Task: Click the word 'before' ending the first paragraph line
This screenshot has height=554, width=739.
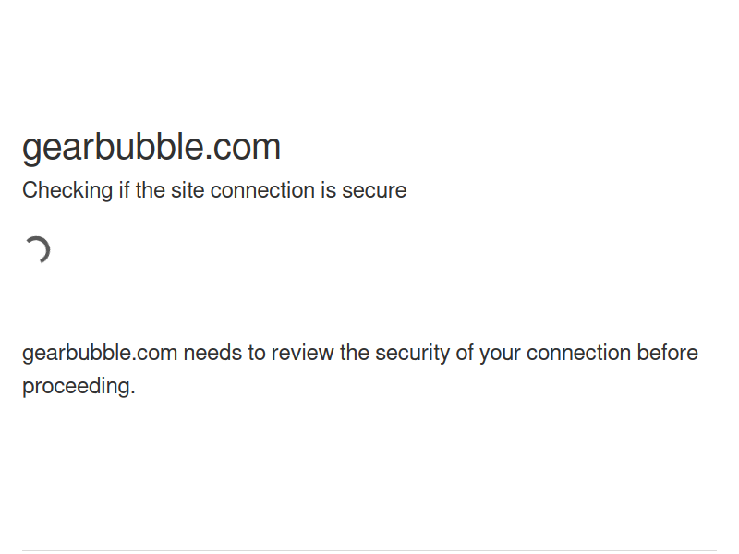Action: (x=667, y=354)
